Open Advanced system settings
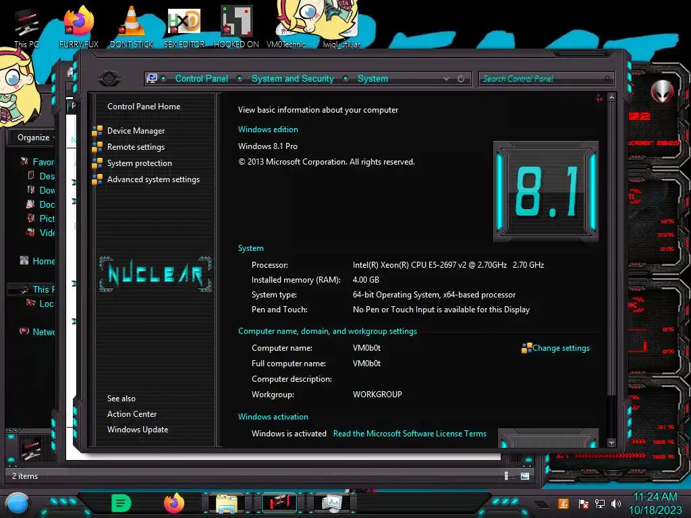This screenshot has width=691, height=518. pos(153,179)
